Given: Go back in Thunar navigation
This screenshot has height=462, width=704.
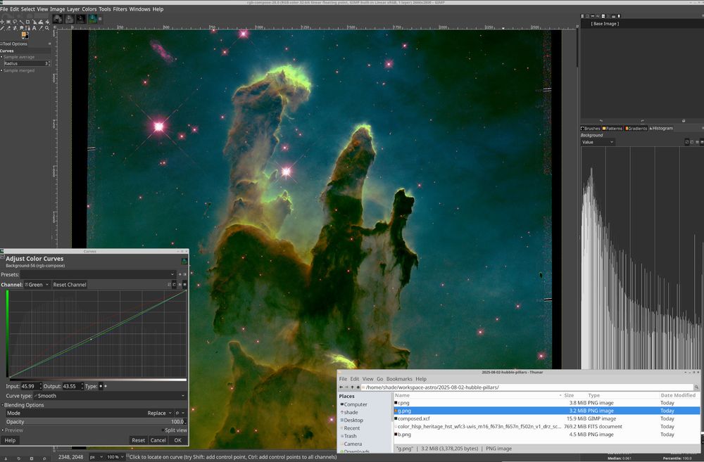Looking at the screenshot, I should (x=341, y=387).
